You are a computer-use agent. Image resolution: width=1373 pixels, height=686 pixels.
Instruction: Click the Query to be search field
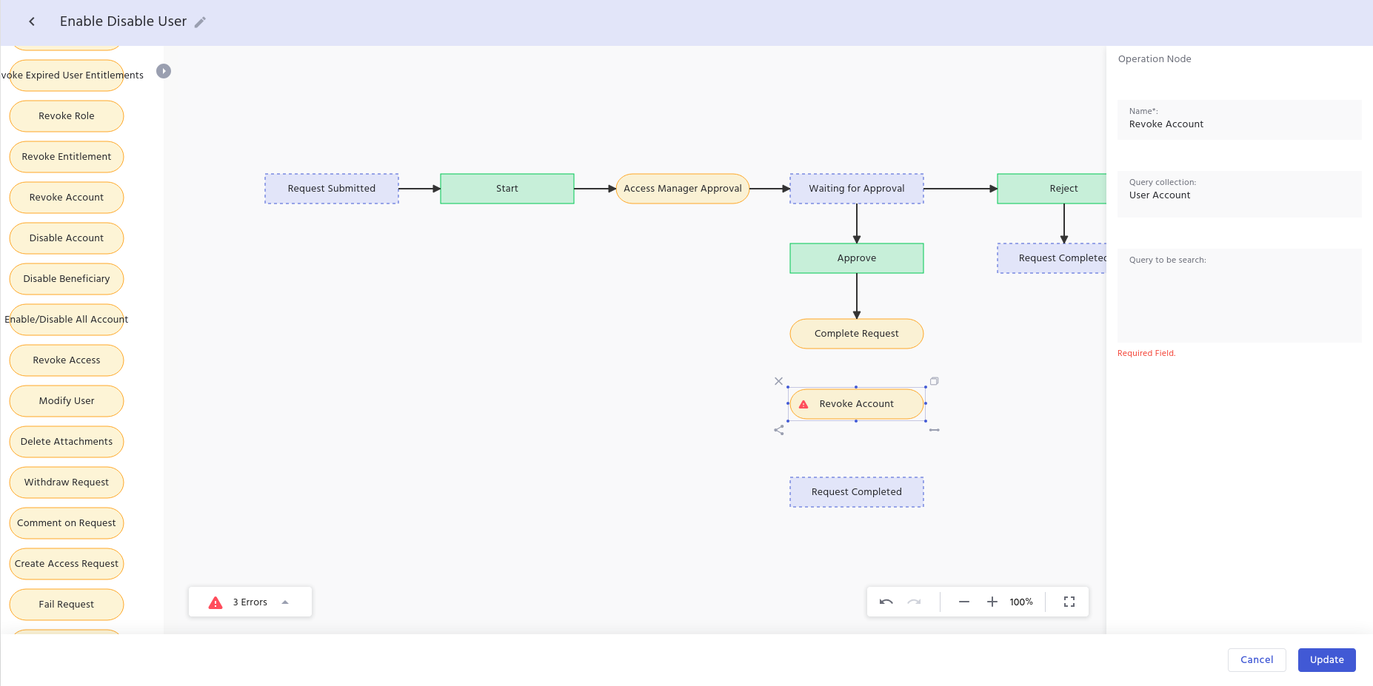pos(1239,300)
